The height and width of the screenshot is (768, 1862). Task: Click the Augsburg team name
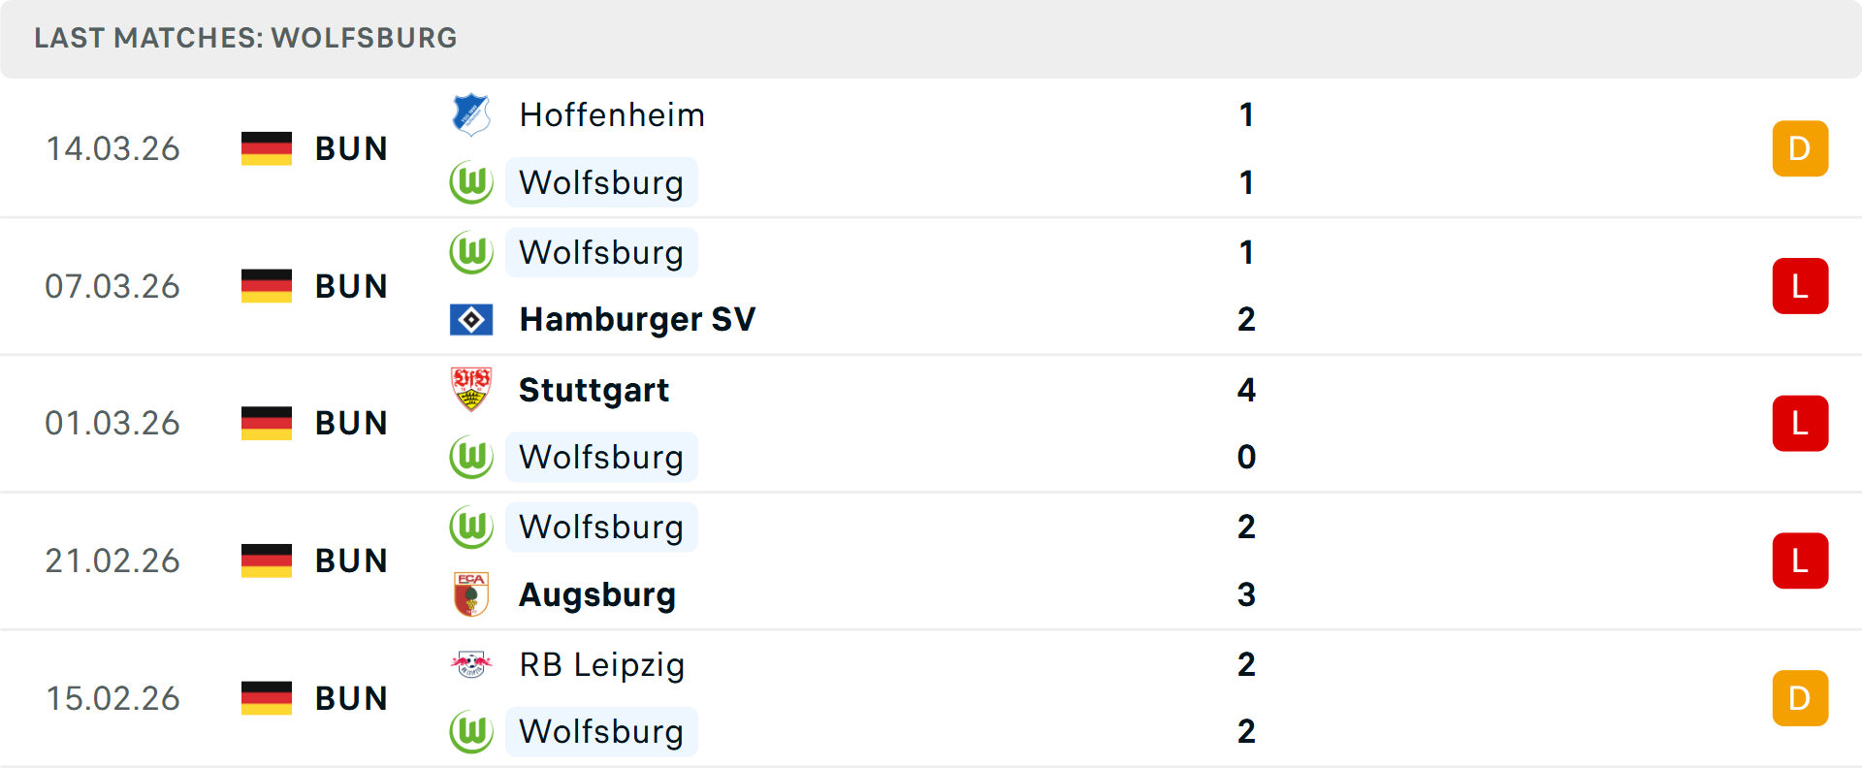coord(597,594)
